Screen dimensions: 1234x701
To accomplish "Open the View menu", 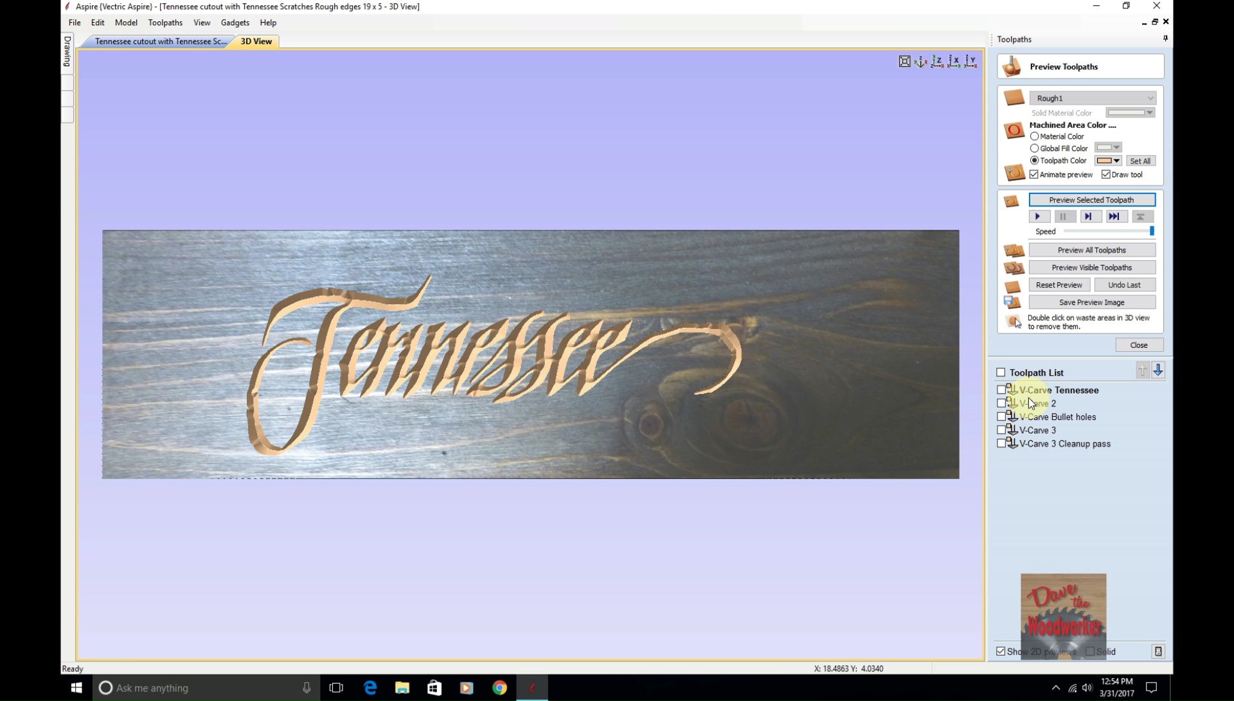I will [x=202, y=23].
